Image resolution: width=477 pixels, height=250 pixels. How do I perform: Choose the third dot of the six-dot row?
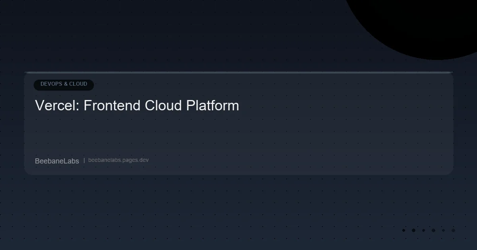[x=423, y=230]
